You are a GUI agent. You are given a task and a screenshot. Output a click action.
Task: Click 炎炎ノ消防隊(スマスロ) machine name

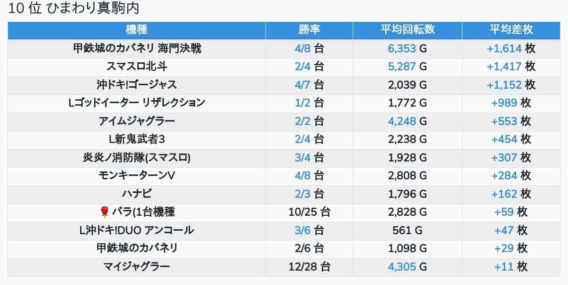tap(137, 157)
